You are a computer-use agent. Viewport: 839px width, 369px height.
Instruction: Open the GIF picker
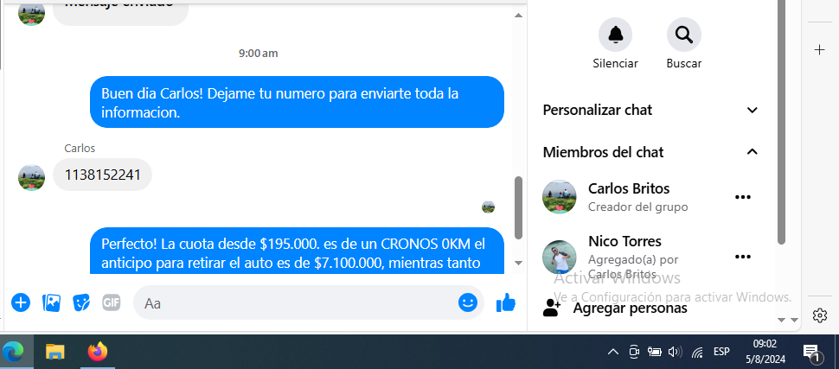112,302
